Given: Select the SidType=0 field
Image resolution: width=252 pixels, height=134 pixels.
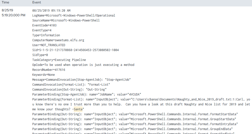Looking at the screenshot, I should [40, 55].
